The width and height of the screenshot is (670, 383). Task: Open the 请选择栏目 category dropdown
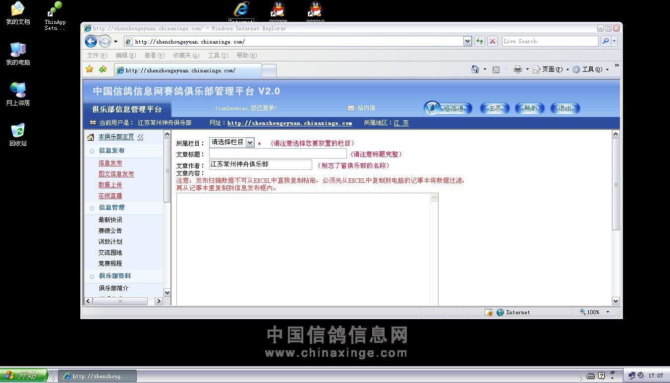tap(232, 143)
